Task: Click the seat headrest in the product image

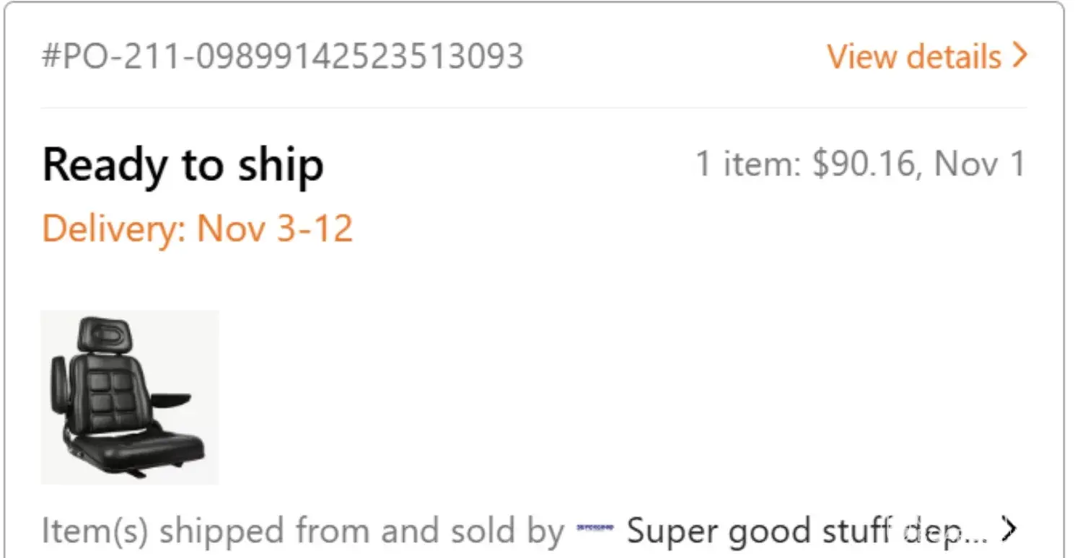Action: 105,335
